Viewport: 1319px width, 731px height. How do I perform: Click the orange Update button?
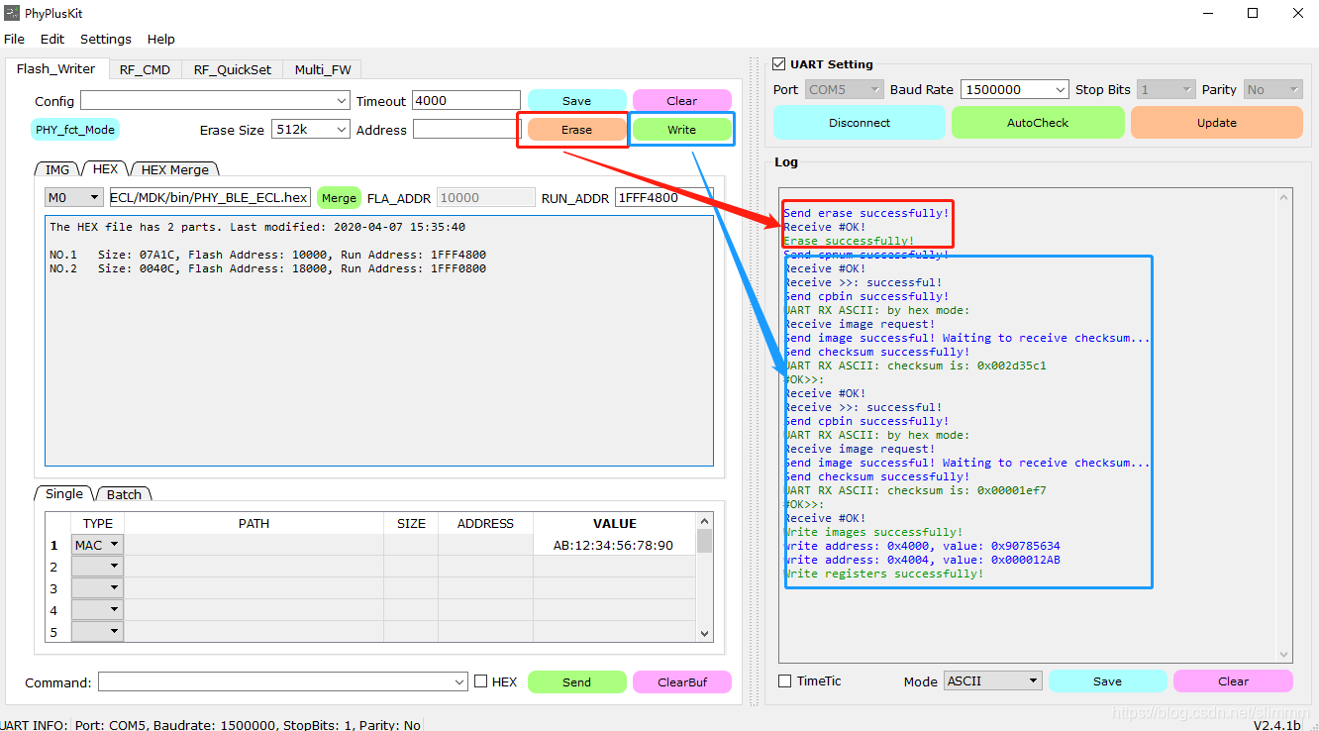1216,123
